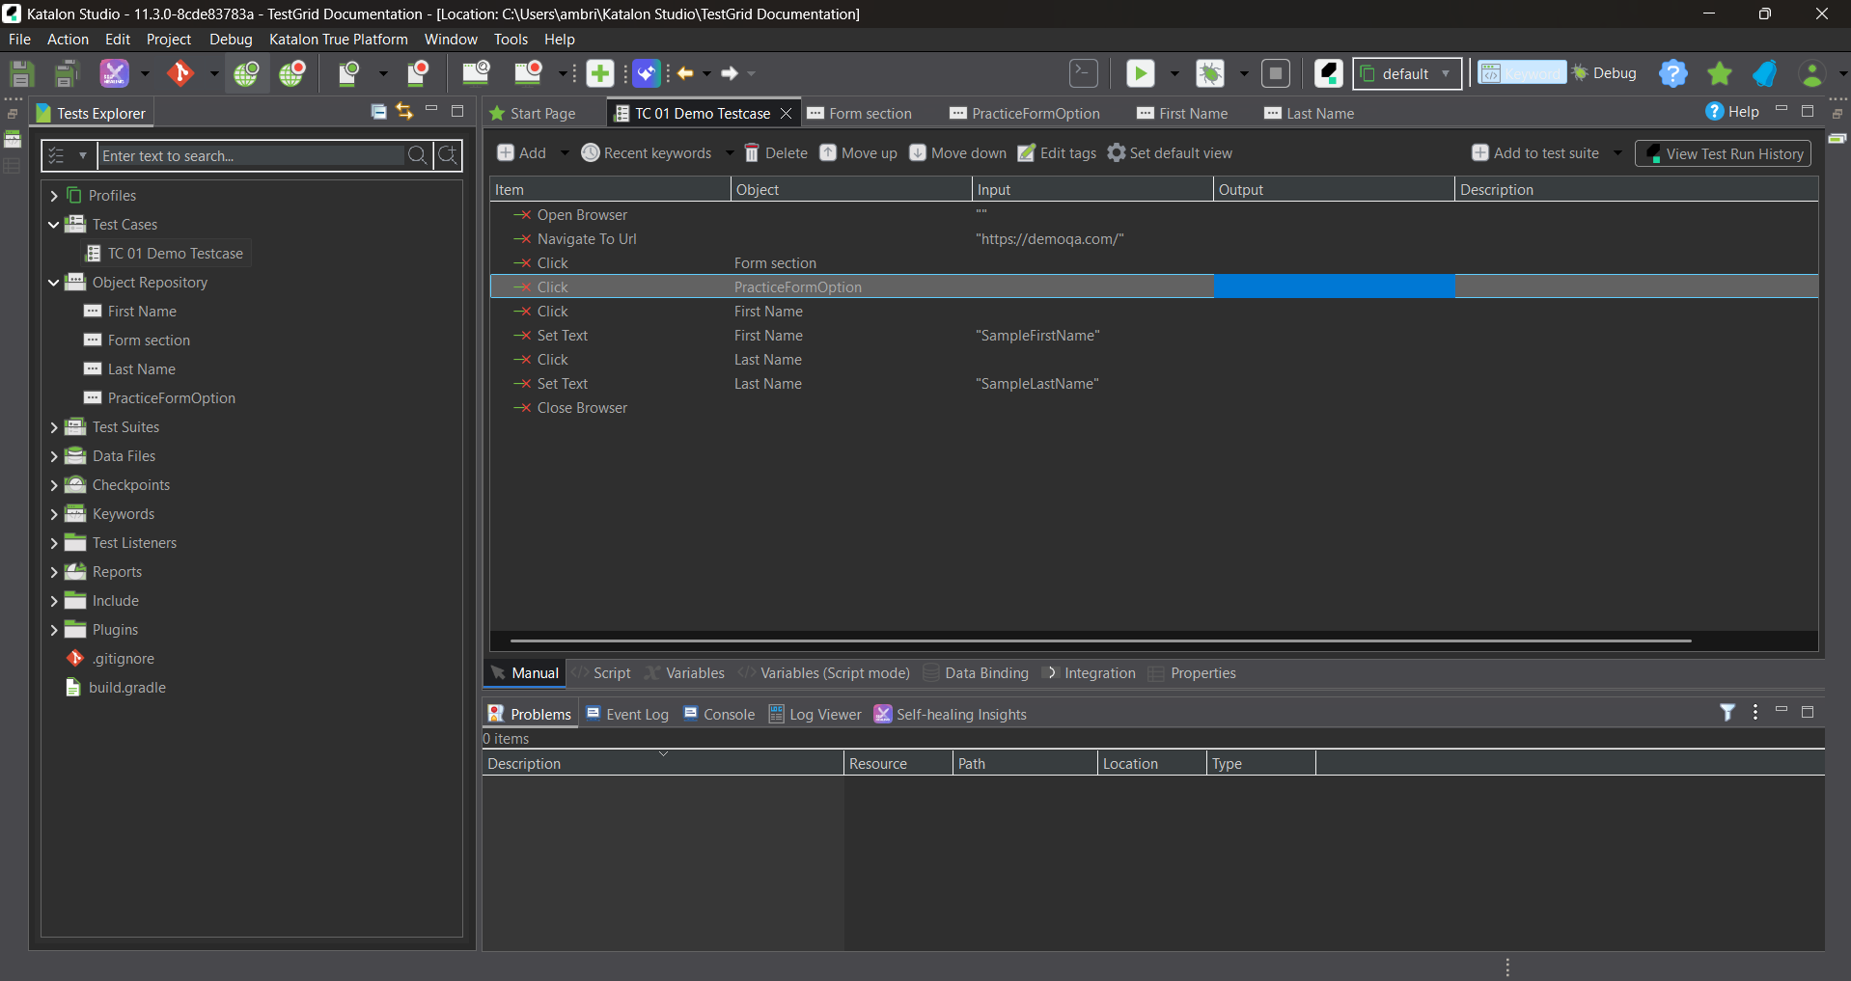
Task: Click the filter icon in Problems panel
Action: point(1727,713)
